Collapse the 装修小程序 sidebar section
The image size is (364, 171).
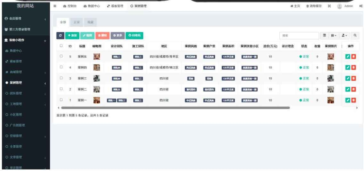pyautogui.click(x=26, y=40)
